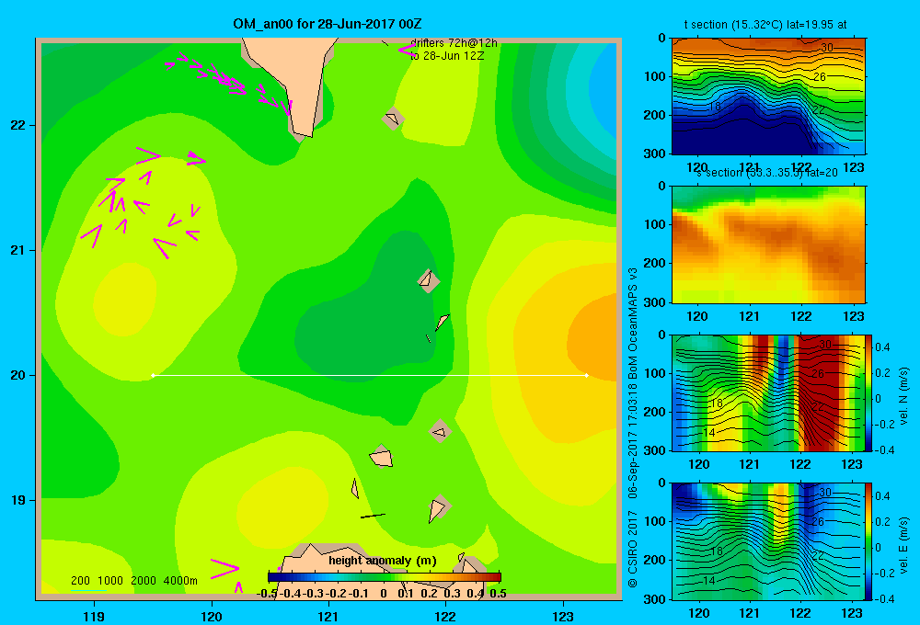Click latitude label '19' on main map
The width and height of the screenshot is (920, 625).
pyautogui.click(x=18, y=500)
